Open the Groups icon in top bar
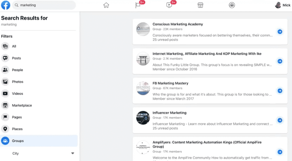Viewport: 292px width, 161px height. [232, 5]
